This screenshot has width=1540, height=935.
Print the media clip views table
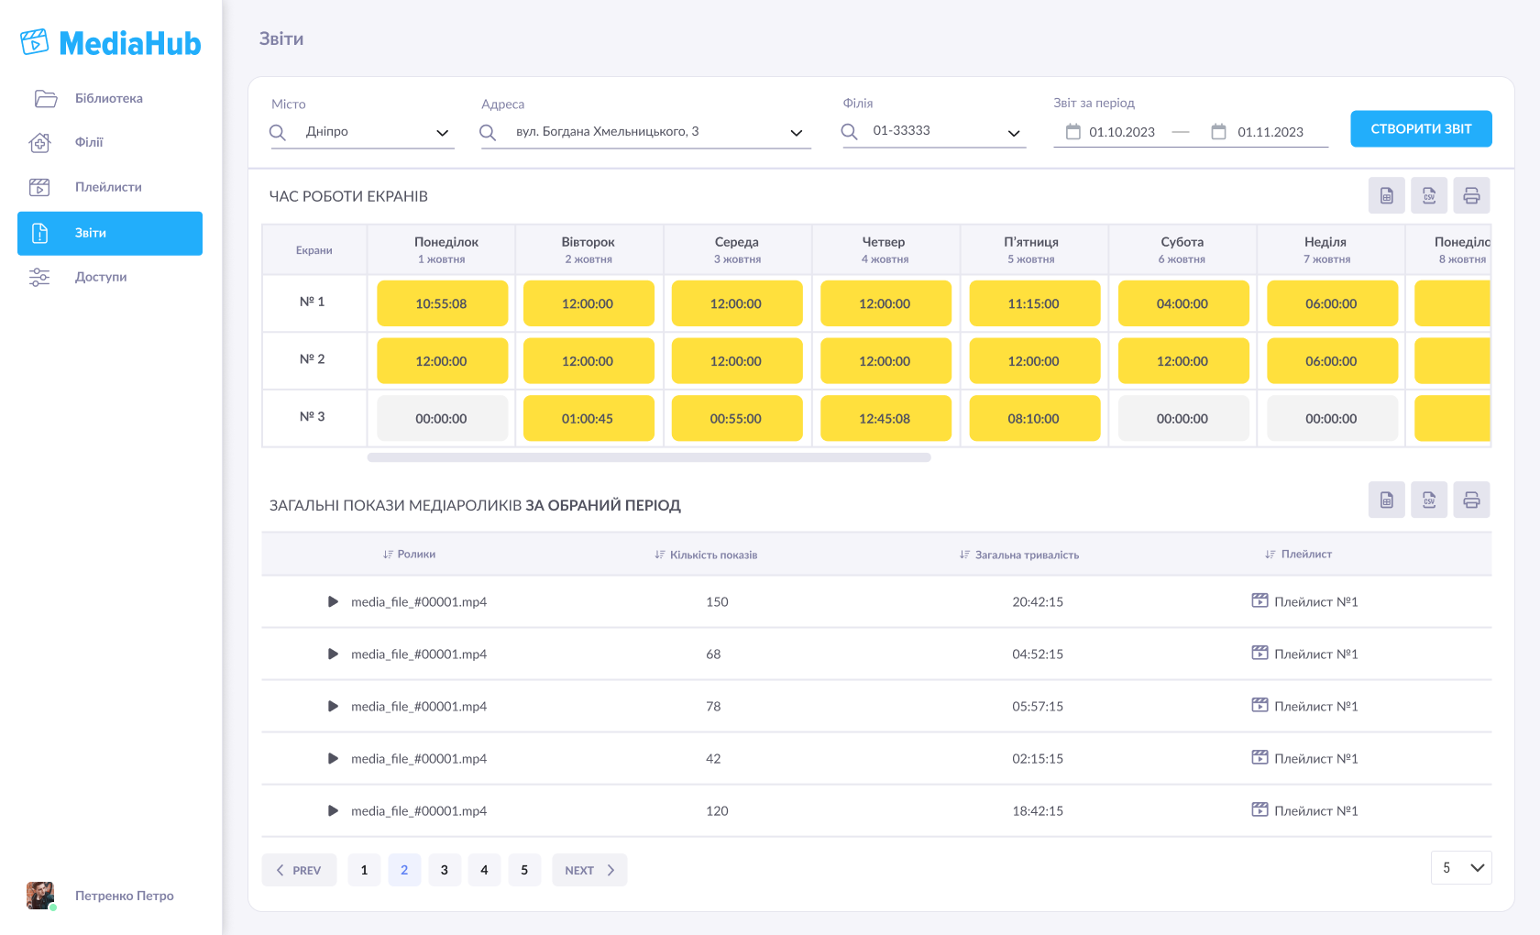1470,500
